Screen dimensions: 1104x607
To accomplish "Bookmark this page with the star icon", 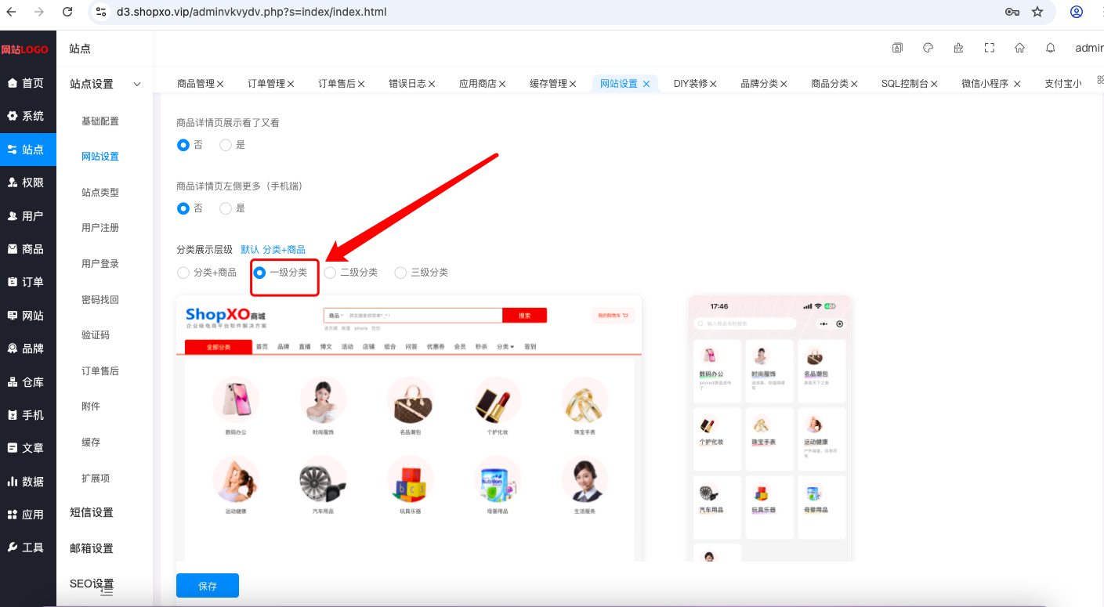I will tap(1037, 12).
